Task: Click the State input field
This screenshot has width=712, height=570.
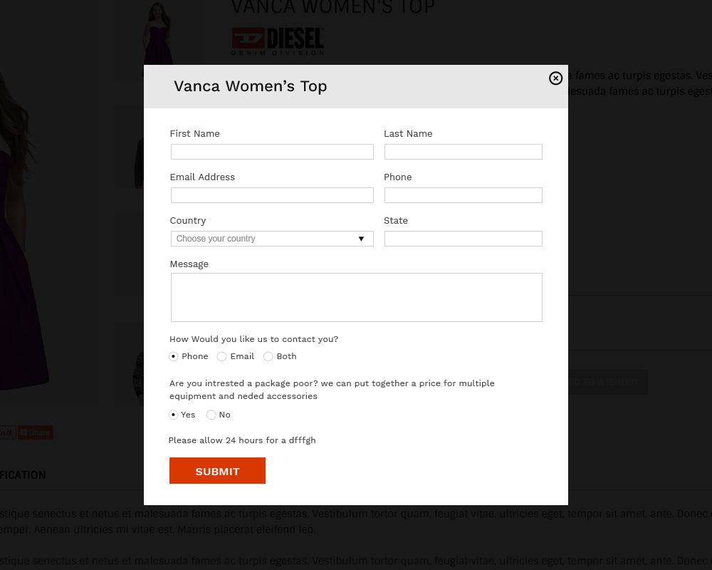Action: (x=464, y=239)
